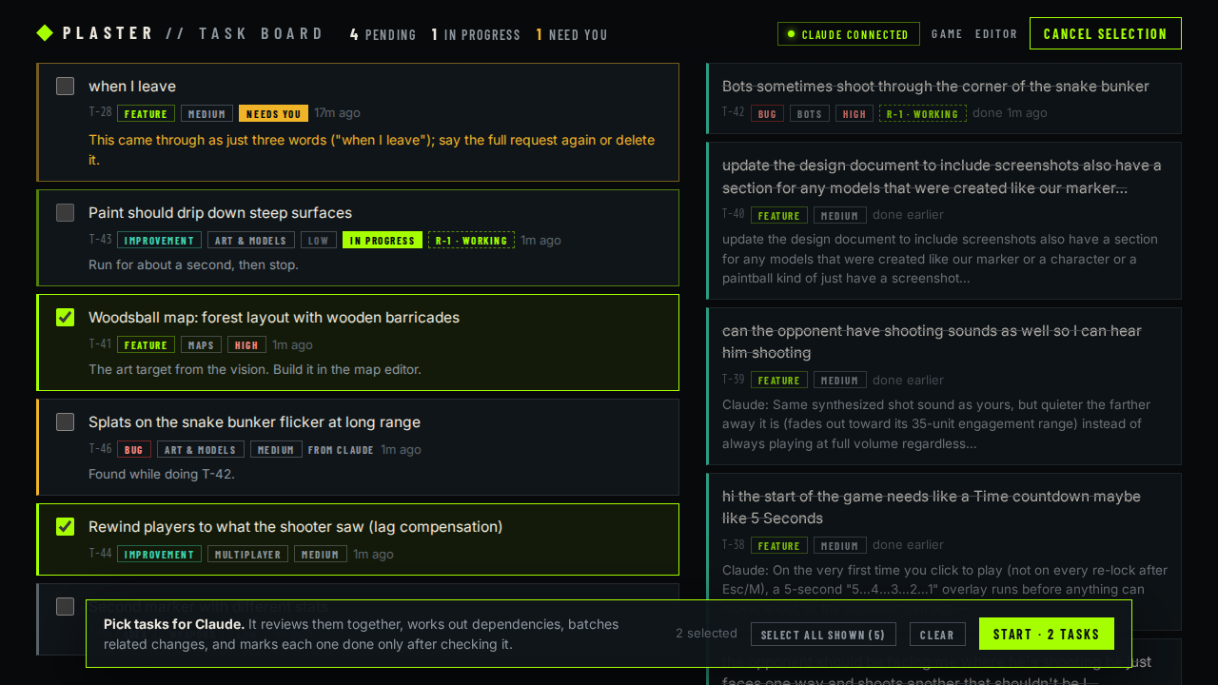
Task: Click the "4 Pending" counter
Action: click(x=383, y=34)
